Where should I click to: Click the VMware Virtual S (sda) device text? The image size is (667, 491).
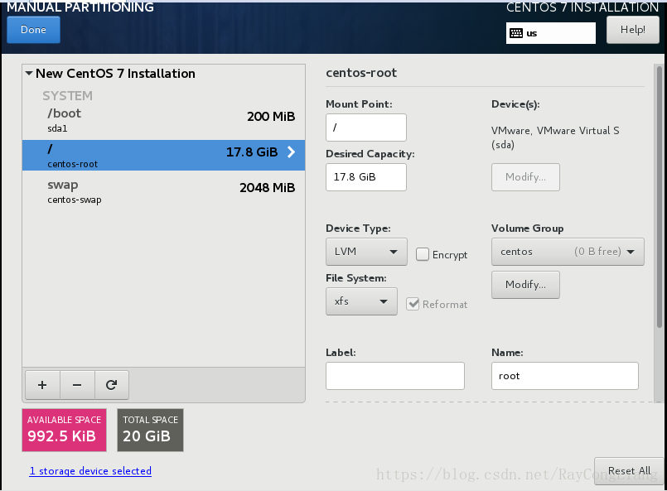click(x=555, y=137)
